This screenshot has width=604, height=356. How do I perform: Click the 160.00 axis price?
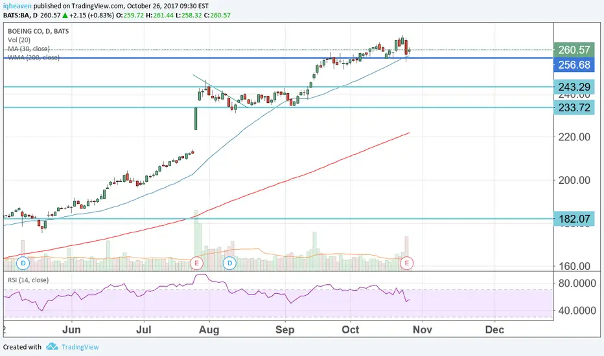pyautogui.click(x=574, y=266)
